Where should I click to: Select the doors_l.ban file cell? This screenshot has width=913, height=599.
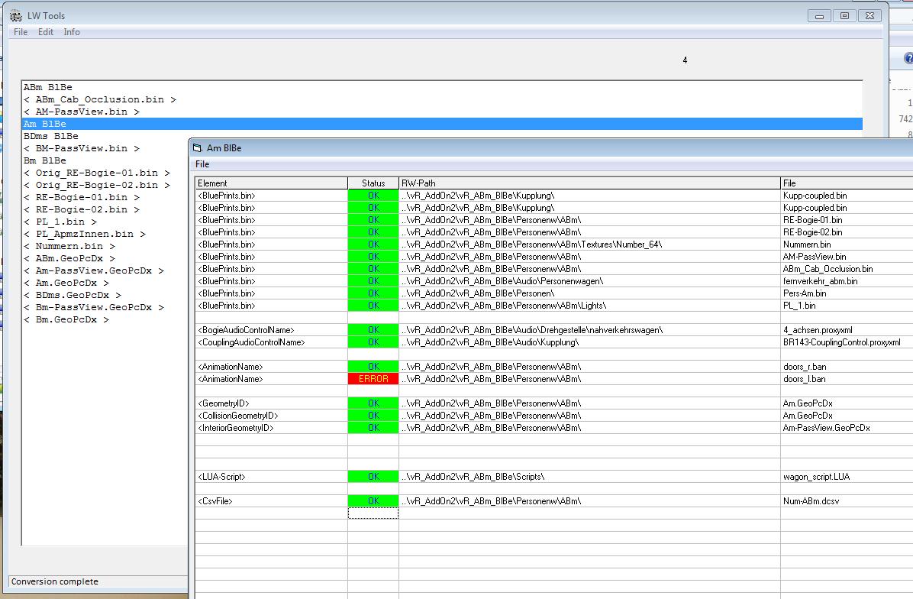(805, 379)
